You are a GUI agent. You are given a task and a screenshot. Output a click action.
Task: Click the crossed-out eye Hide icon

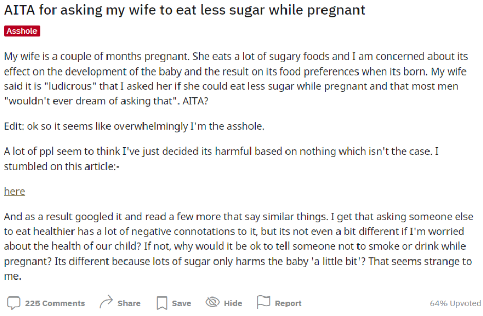[212, 302]
